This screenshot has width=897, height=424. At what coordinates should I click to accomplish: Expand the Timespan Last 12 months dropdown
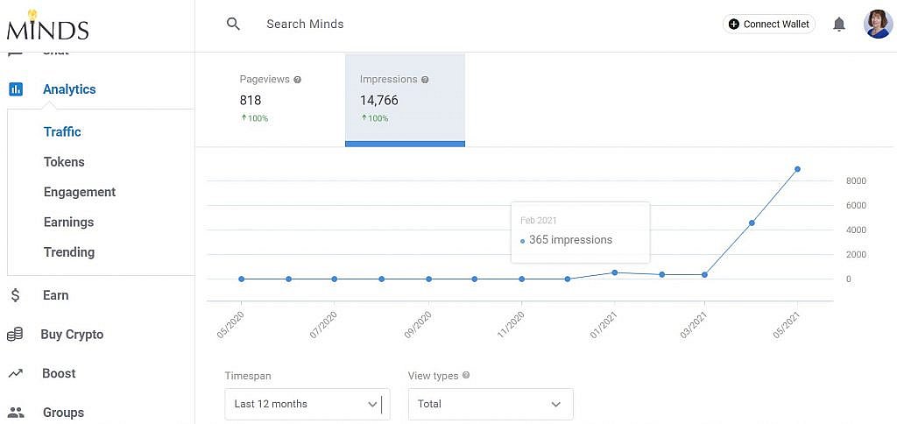pos(307,404)
